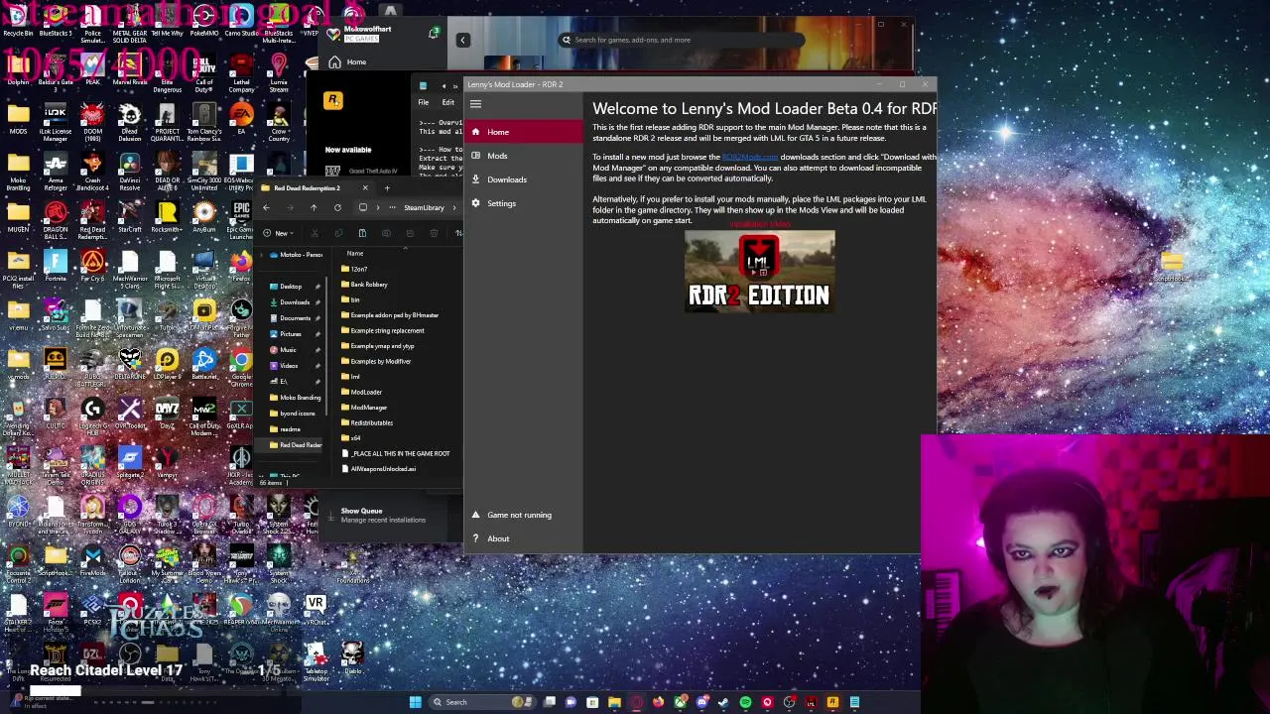Screen dimensions: 1270x714
Task: Open the bin folder
Action: point(350,299)
